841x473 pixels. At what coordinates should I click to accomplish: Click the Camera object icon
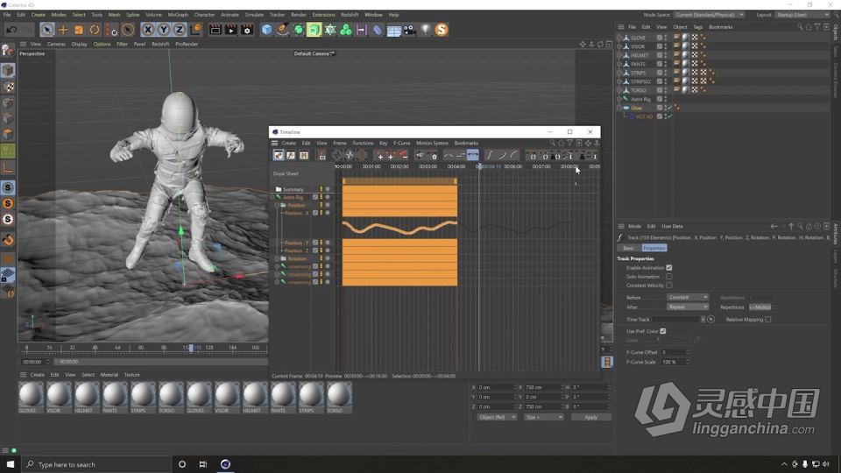point(409,30)
